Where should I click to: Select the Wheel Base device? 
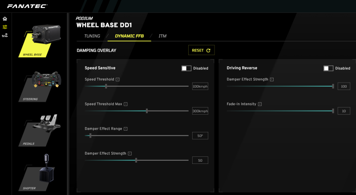(x=40, y=41)
